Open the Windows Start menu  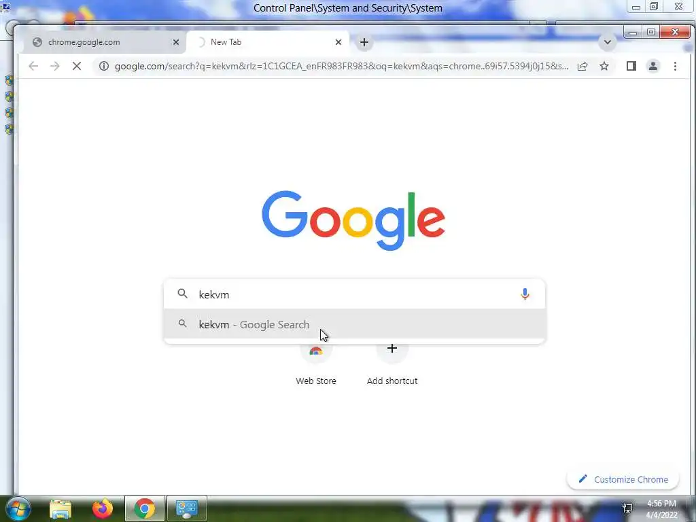coord(18,508)
